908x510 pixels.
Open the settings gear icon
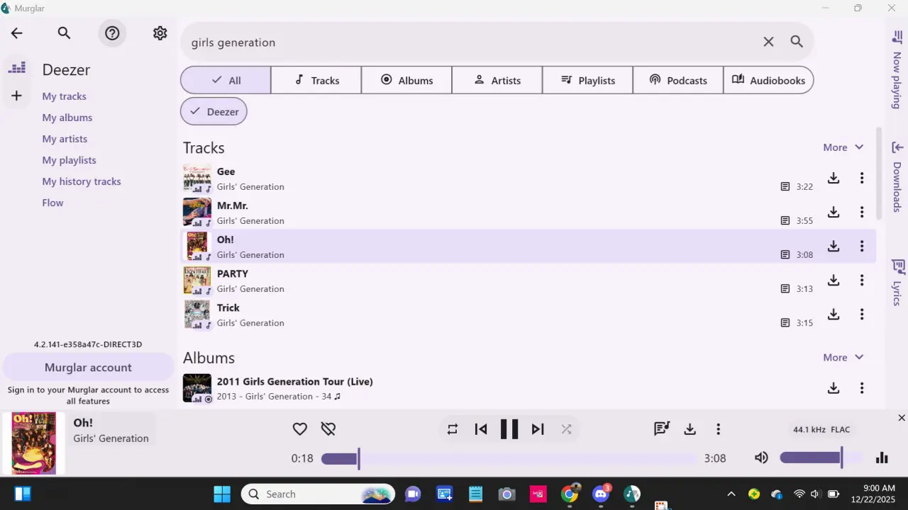[x=160, y=33]
